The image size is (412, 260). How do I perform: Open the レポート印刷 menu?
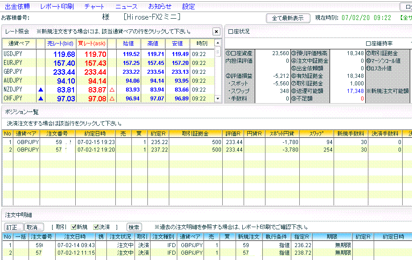[x=57, y=7]
